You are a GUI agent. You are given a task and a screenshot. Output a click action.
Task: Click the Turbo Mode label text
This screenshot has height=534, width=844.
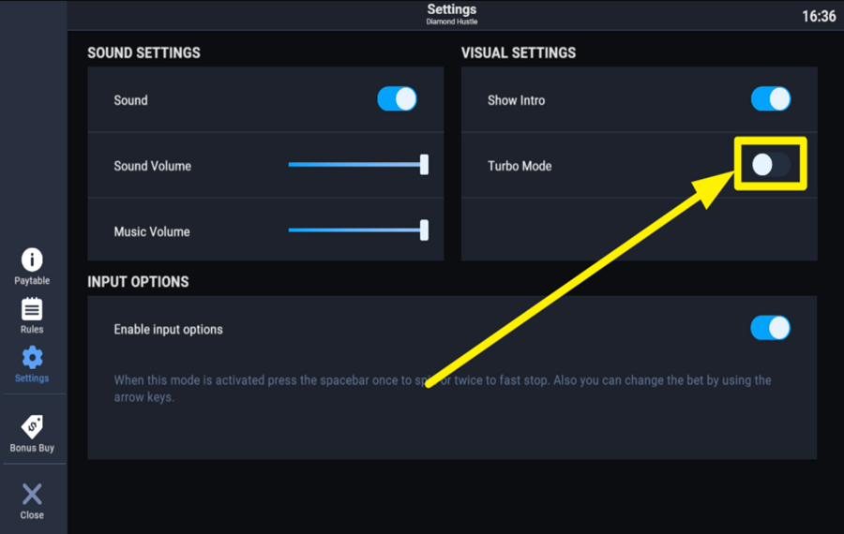[x=520, y=166]
